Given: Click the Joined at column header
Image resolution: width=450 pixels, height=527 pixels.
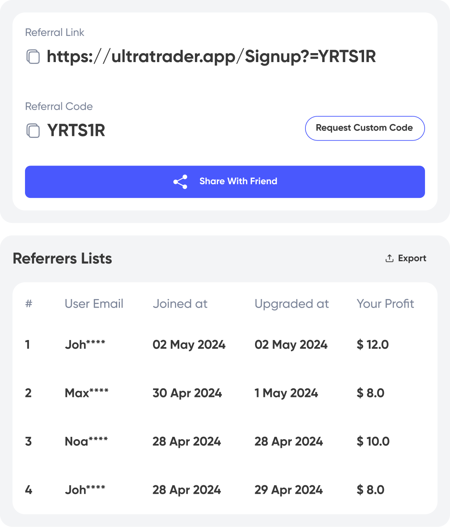Looking at the screenshot, I should click(x=180, y=304).
